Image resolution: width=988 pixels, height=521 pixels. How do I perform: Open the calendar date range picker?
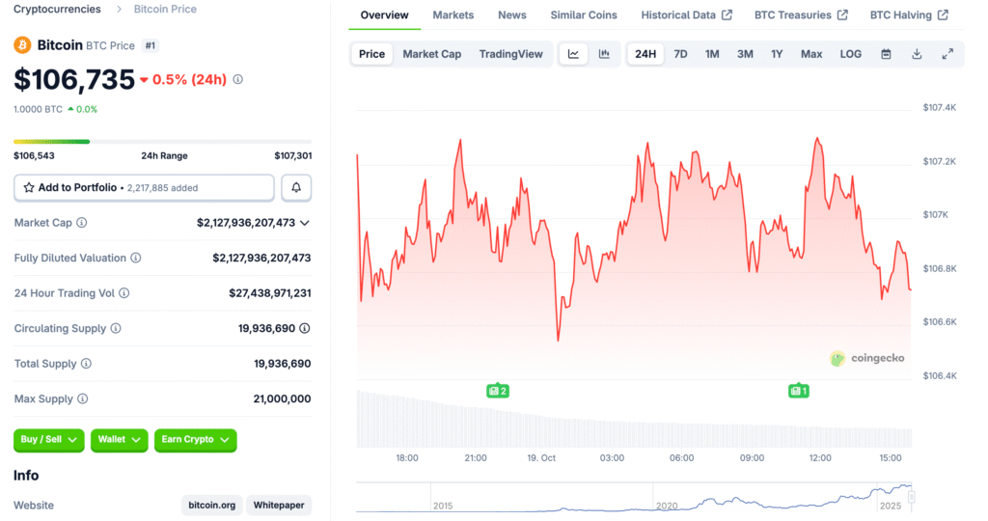point(886,54)
